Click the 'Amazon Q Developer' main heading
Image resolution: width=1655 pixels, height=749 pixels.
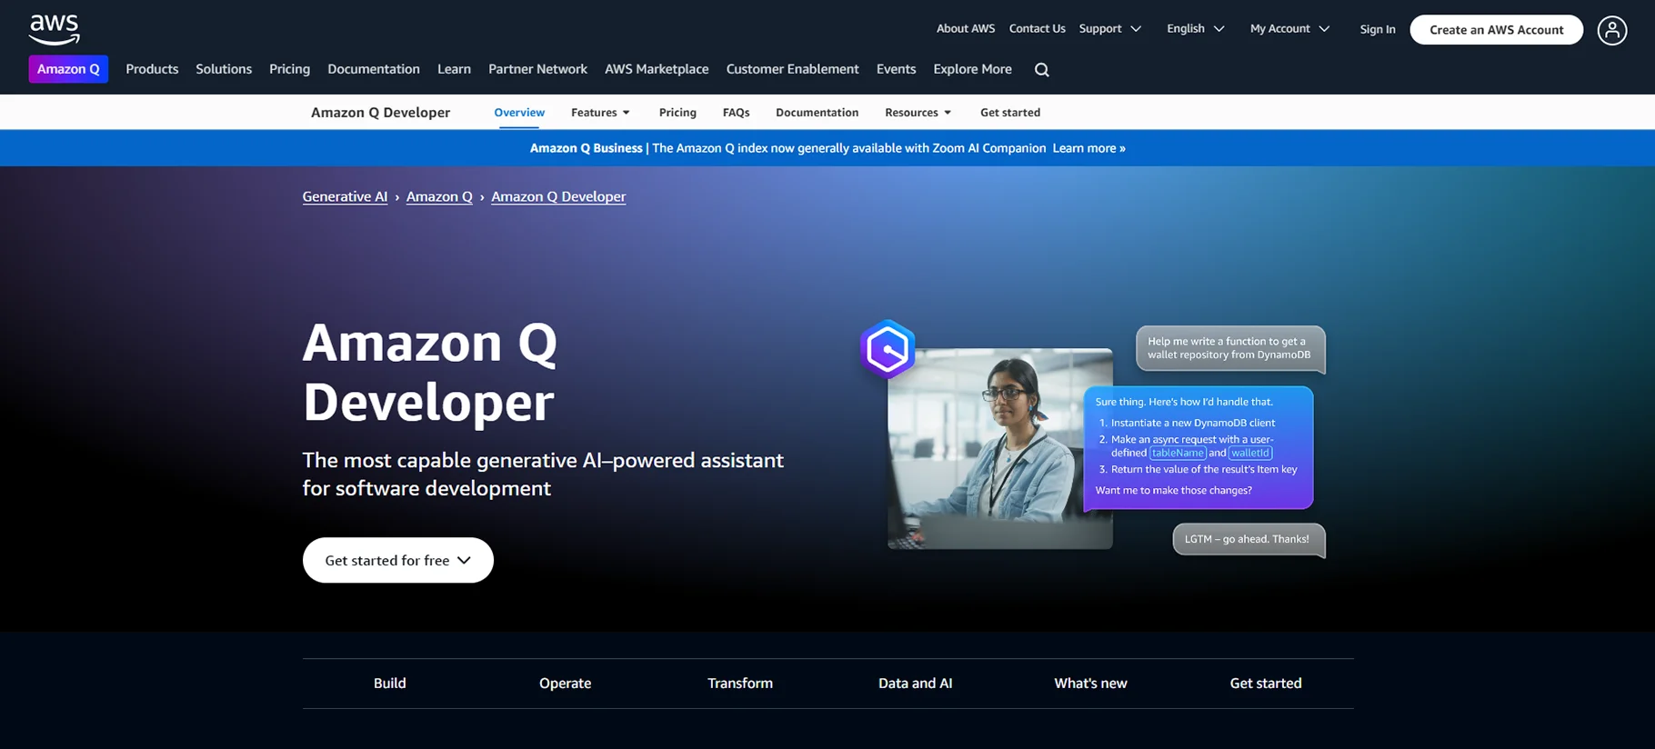point(429,372)
